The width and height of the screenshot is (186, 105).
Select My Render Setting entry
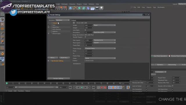57,61
